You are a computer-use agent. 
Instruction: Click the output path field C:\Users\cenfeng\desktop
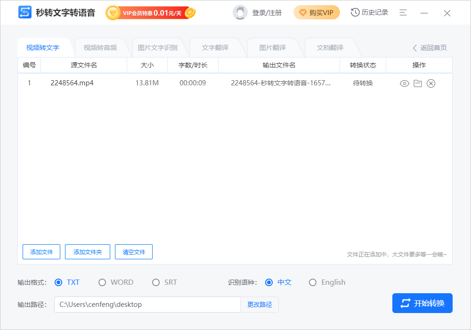(147, 305)
